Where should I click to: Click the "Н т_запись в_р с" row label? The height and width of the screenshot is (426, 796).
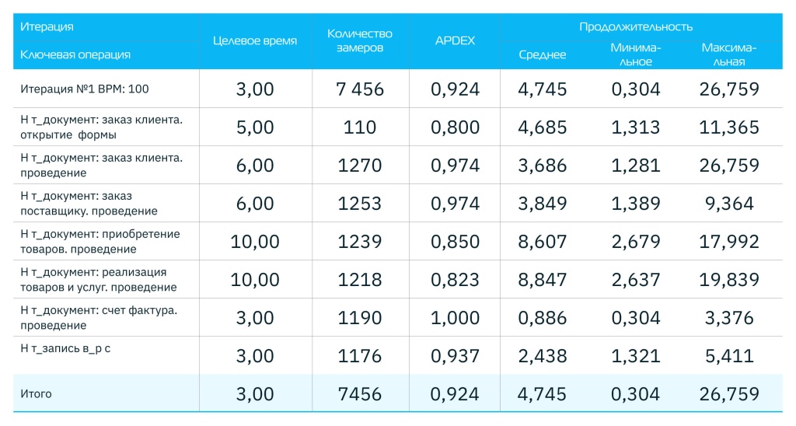point(65,349)
